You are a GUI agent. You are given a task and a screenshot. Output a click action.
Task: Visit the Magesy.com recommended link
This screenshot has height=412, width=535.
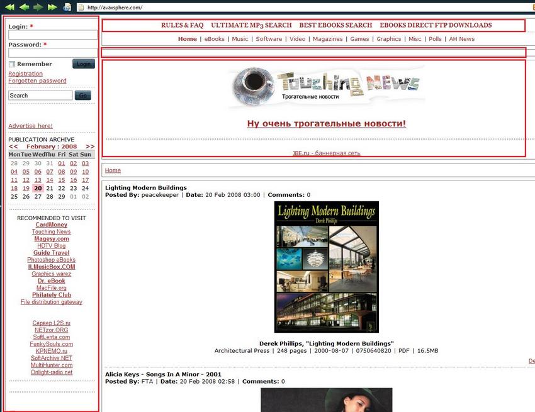[x=52, y=239]
